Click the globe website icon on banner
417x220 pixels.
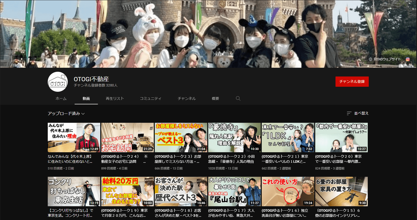tap(370, 59)
